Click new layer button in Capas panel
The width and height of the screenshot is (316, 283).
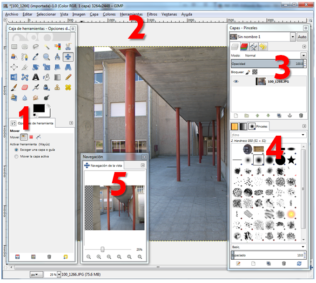click(236, 116)
